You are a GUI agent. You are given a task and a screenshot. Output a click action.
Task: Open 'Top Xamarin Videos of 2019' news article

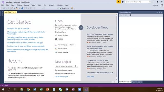(97, 61)
